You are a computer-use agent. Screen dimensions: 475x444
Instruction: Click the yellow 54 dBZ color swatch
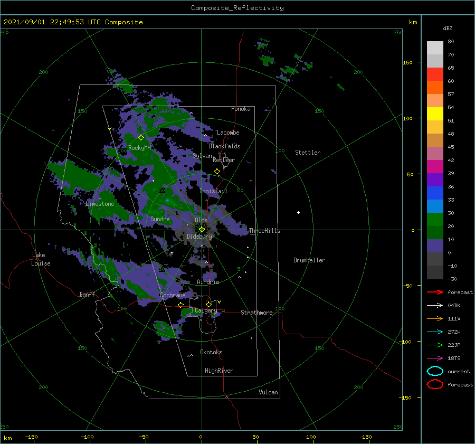[x=435, y=114]
